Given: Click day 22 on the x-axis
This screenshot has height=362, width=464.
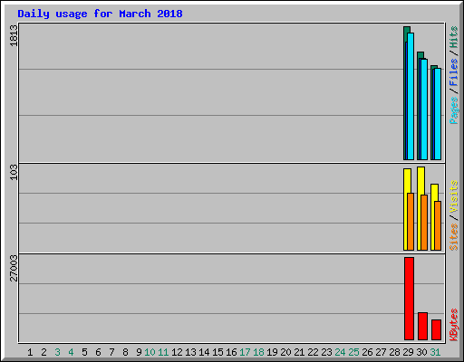Looking at the screenshot, I should [313, 352].
